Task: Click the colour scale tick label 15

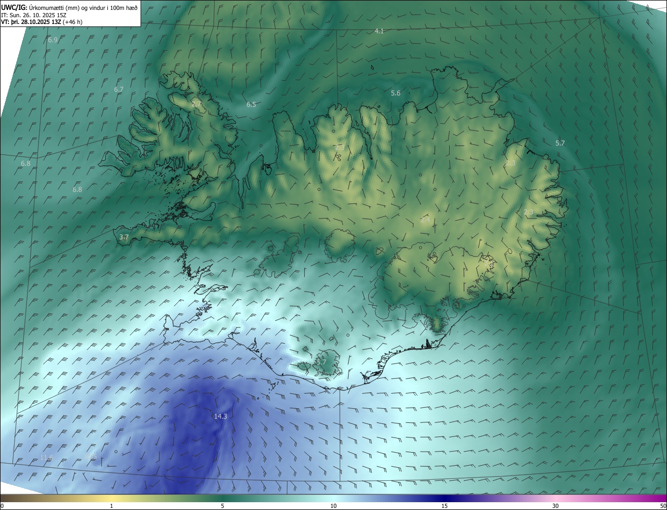Action: pos(444,506)
